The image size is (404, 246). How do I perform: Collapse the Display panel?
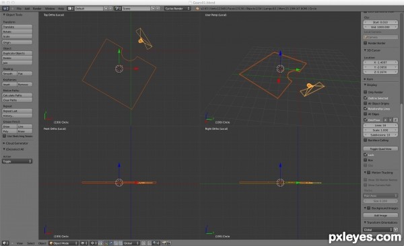pyautogui.click(x=365, y=85)
